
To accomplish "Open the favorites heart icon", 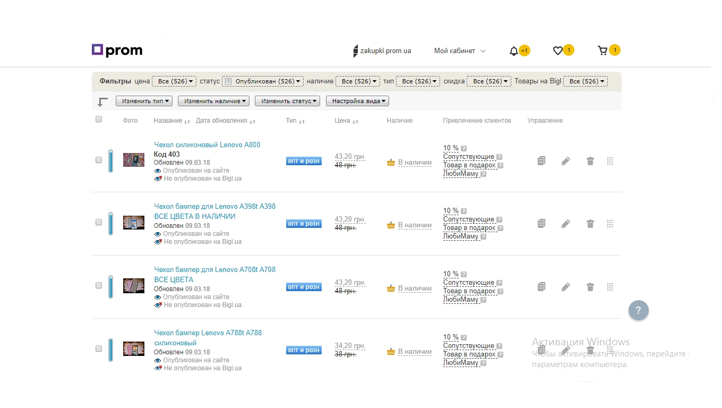I will [557, 51].
